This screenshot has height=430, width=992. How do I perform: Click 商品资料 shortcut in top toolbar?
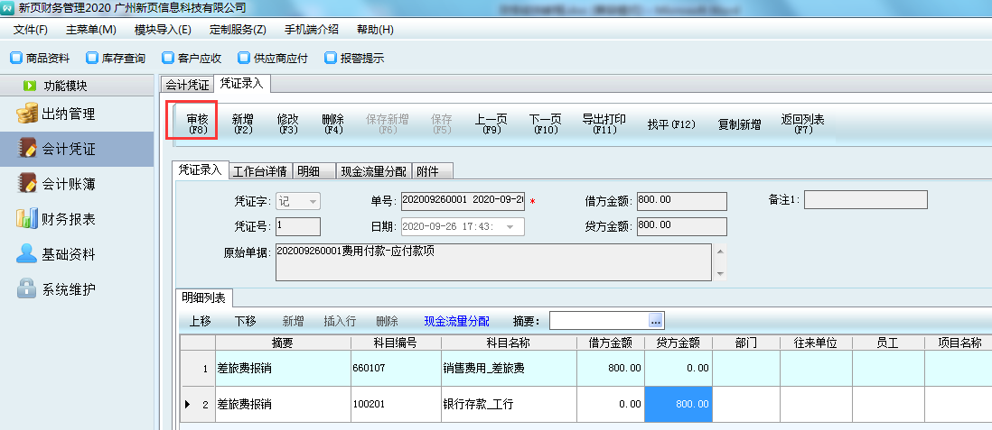coord(40,59)
